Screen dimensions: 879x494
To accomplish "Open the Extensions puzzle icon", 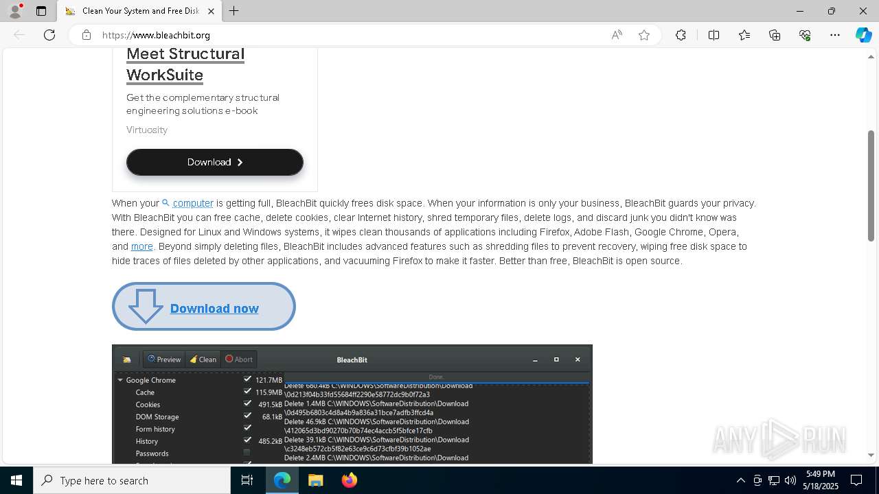I will tap(681, 35).
